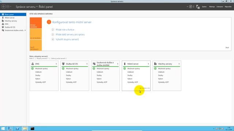Open Výsledky AOP in Všechny servery tile
The image size is (234, 131).
(x=163, y=82)
